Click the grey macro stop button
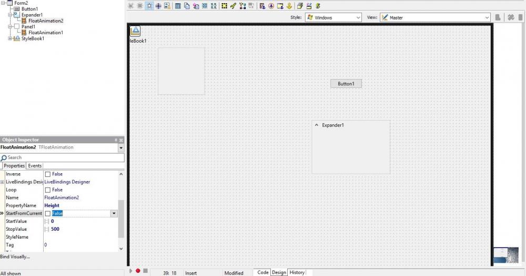 145,271
